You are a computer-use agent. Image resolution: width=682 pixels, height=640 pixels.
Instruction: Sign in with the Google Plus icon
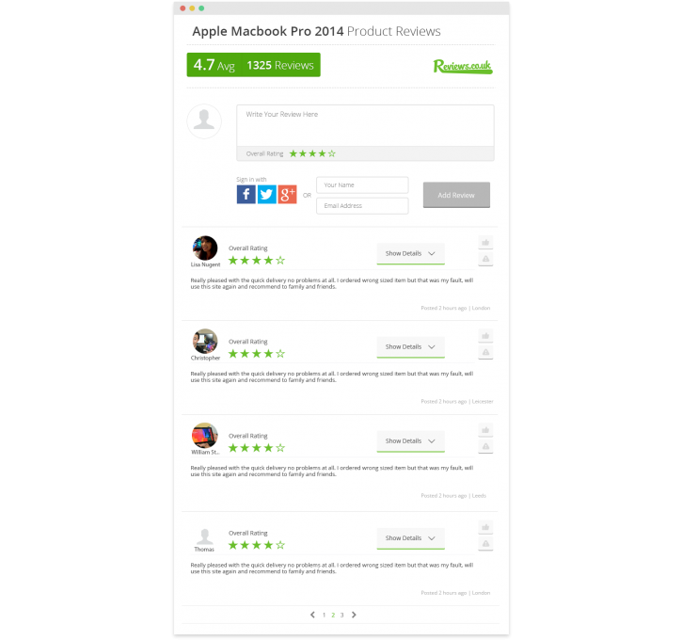(x=288, y=194)
